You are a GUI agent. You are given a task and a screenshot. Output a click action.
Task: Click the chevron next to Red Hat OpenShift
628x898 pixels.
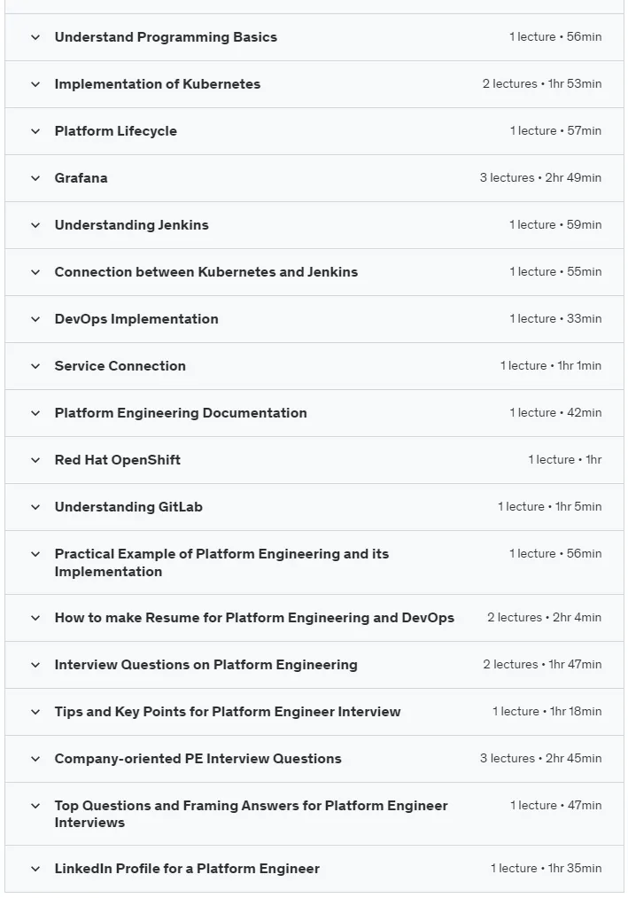[35, 460]
